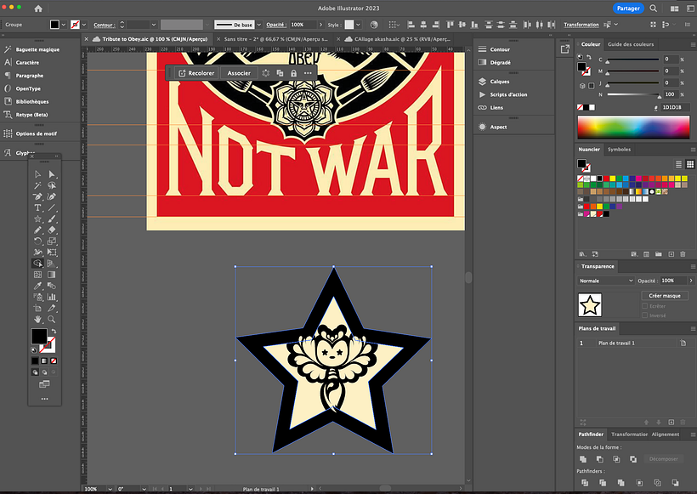Select the Star shape tool

[38, 219]
